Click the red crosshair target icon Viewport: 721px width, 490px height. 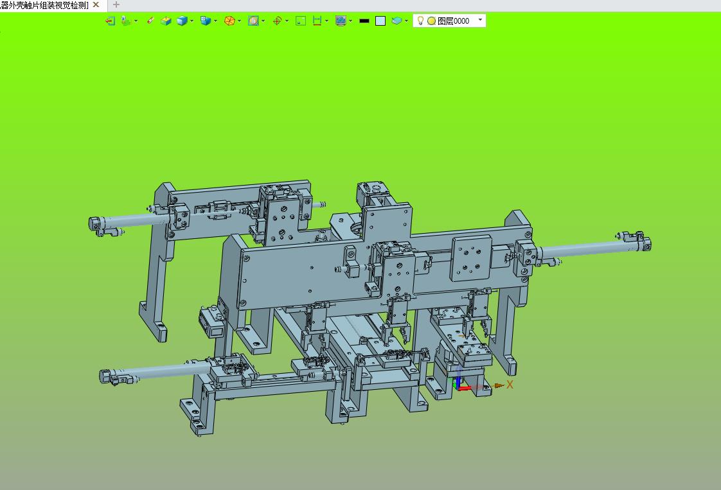(277, 21)
